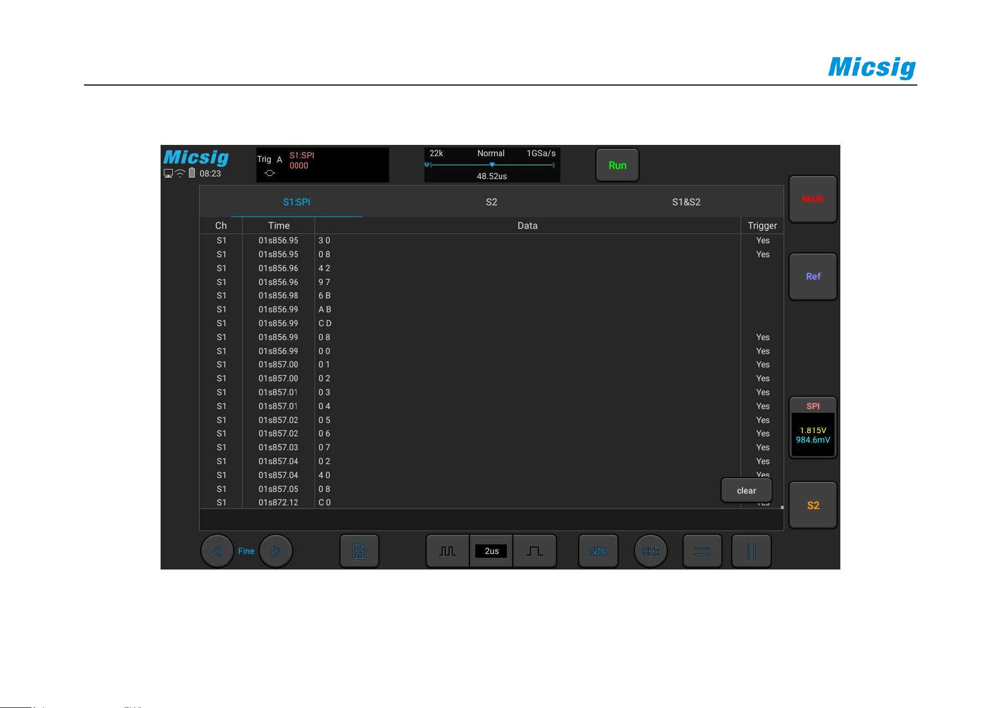Select the row with data 3 0

pos(491,241)
